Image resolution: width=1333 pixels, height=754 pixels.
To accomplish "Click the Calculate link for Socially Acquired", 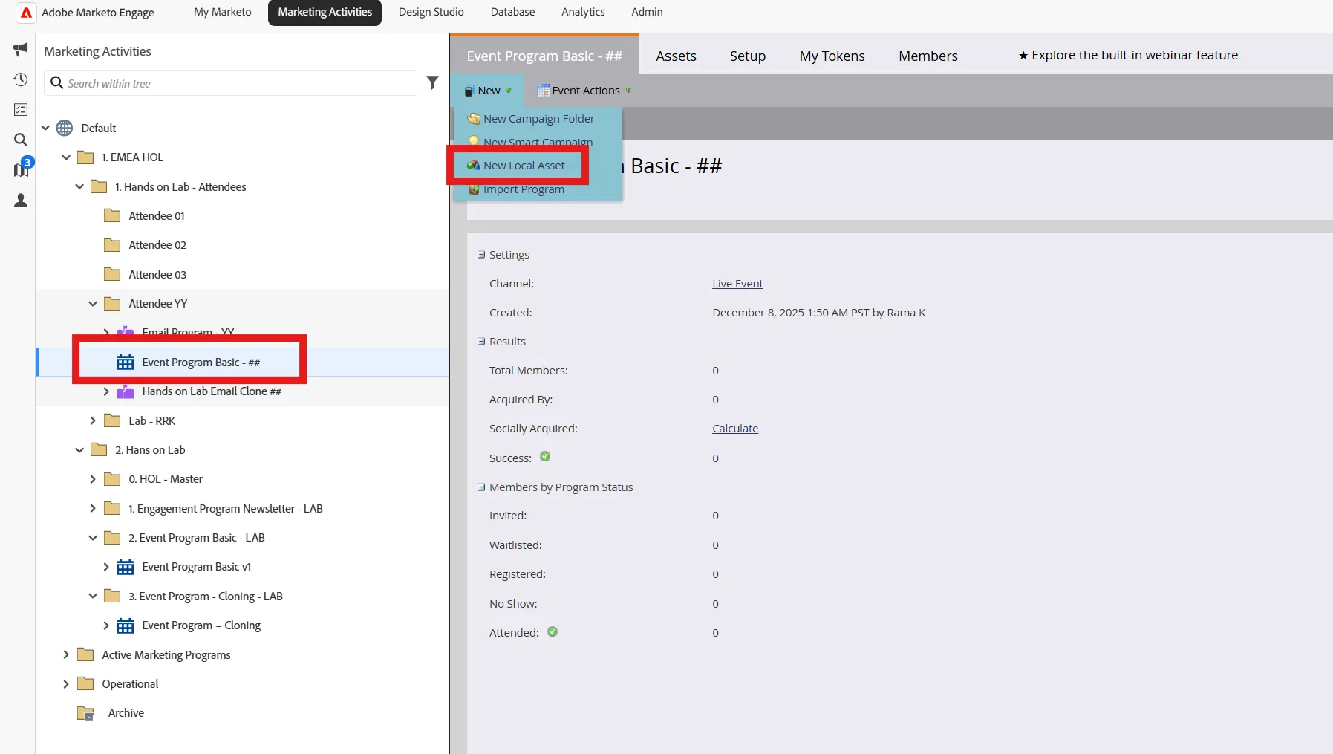I will pos(735,429).
